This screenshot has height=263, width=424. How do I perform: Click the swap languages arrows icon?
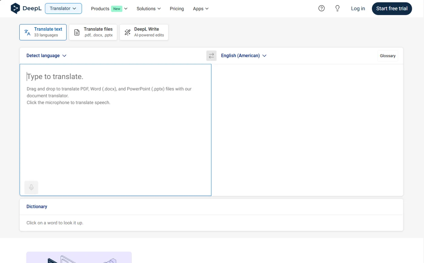(x=211, y=55)
